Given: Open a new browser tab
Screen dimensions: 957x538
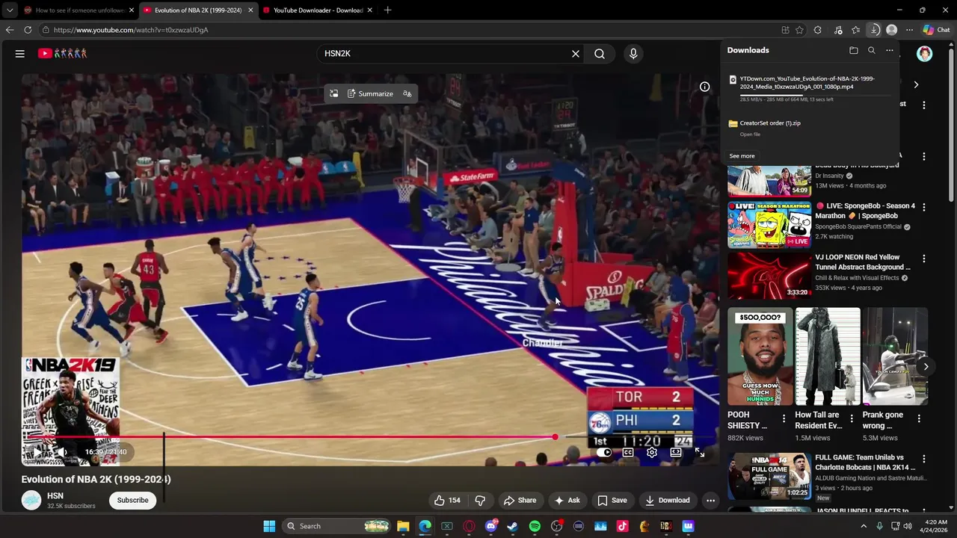Looking at the screenshot, I should point(387,10).
